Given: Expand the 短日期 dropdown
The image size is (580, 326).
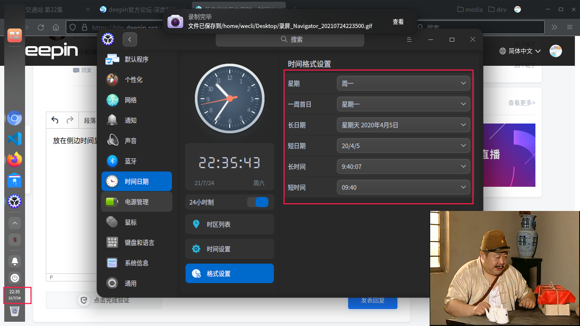Looking at the screenshot, I should point(403,146).
